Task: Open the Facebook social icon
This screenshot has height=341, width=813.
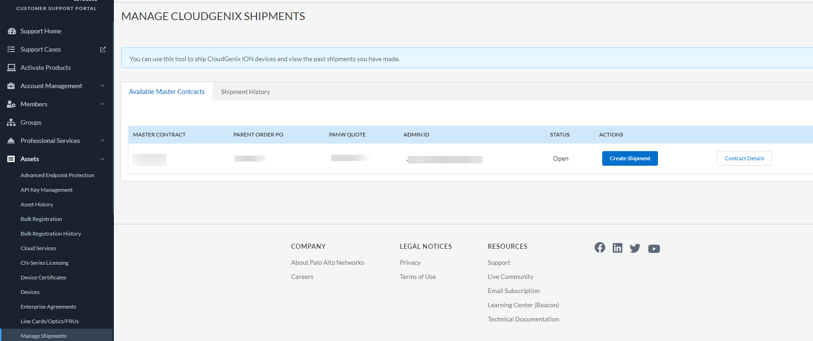Action: (x=600, y=247)
